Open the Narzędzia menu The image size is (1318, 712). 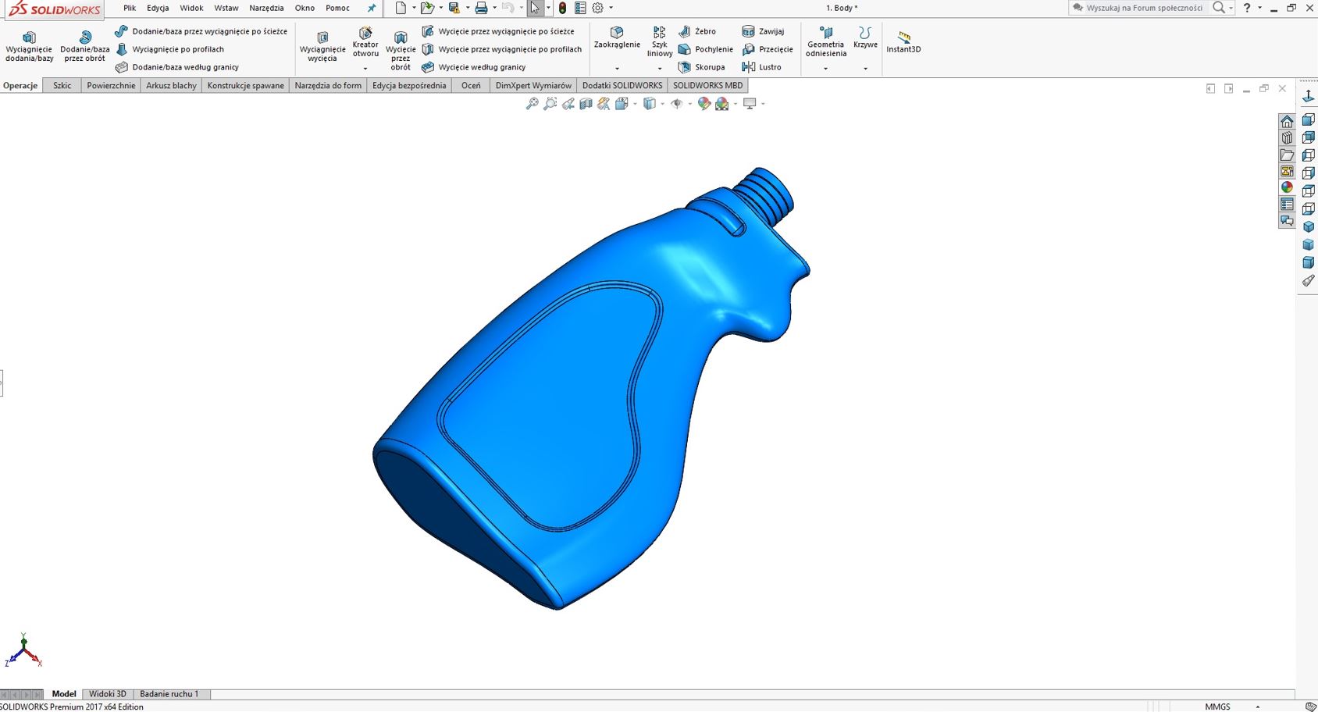point(266,8)
